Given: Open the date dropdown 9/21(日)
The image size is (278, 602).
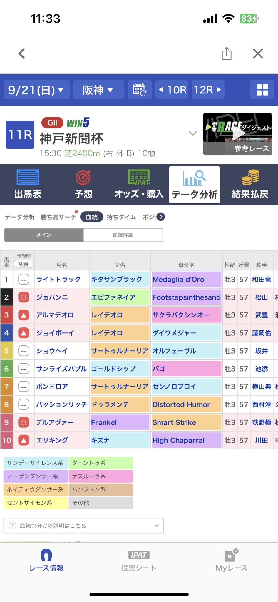Looking at the screenshot, I should pos(37,90).
